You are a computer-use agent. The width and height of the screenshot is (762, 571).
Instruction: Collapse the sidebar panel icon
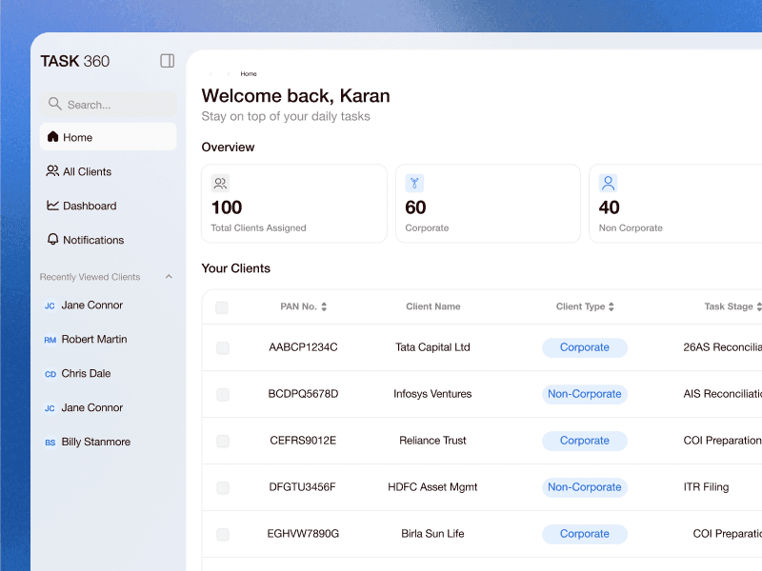(168, 61)
